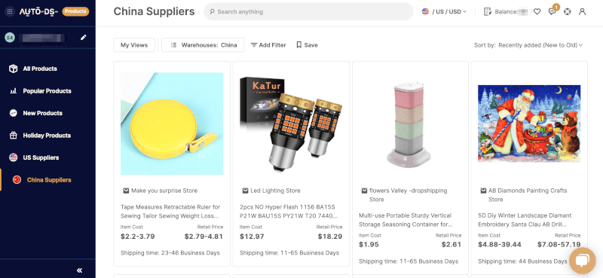Viewport: 603px width, 278px height.
Task: Expand the US / USD region dropdown
Action: tap(444, 11)
